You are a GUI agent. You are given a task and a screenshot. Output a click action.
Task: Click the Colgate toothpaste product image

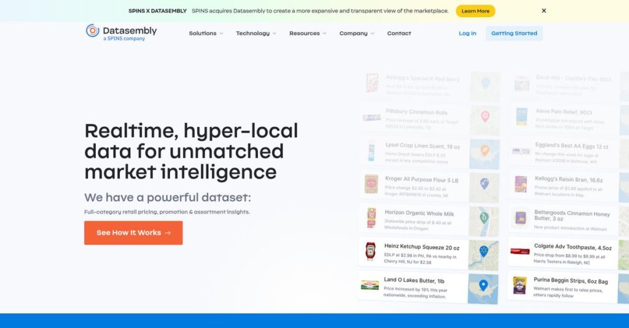pyautogui.click(x=520, y=251)
